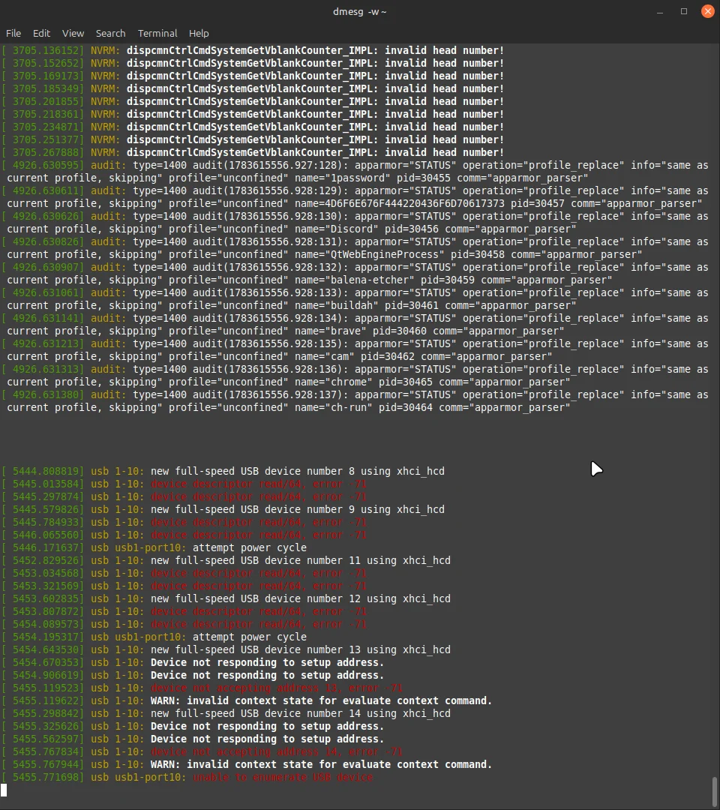Maximize the terminal window
Screen dimensions: 720x810
click(684, 11)
